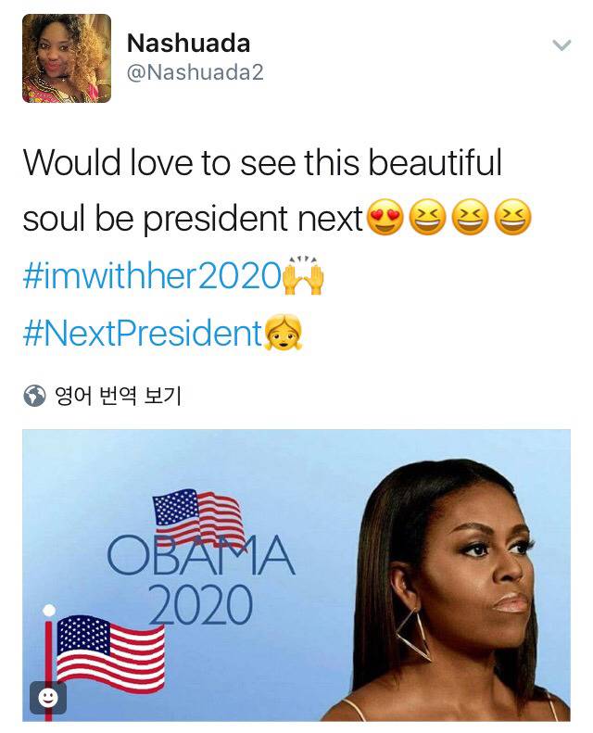Click the globe translation icon
This screenshot has height=733, width=593.
tap(34, 397)
